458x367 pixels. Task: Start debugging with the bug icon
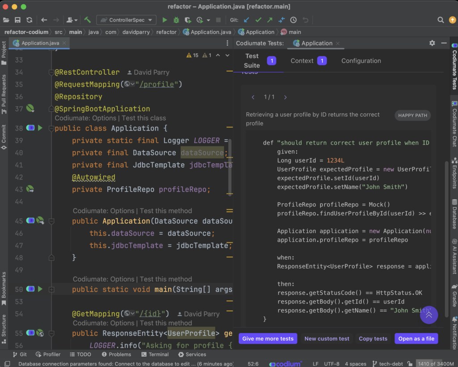pyautogui.click(x=176, y=20)
